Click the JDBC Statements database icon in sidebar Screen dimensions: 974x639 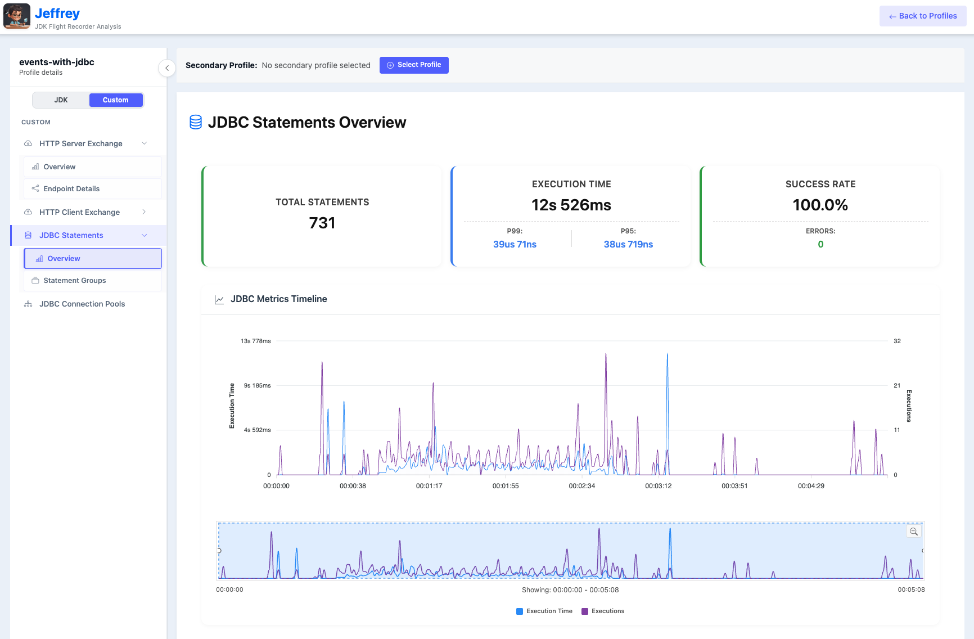click(x=28, y=235)
